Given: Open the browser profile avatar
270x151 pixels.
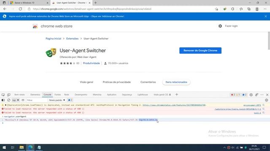Looking at the screenshot, I should click(x=257, y=9).
